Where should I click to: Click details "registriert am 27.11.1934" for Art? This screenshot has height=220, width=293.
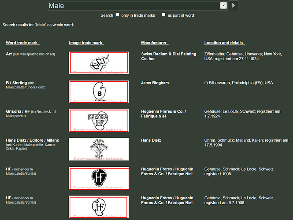(237, 59)
